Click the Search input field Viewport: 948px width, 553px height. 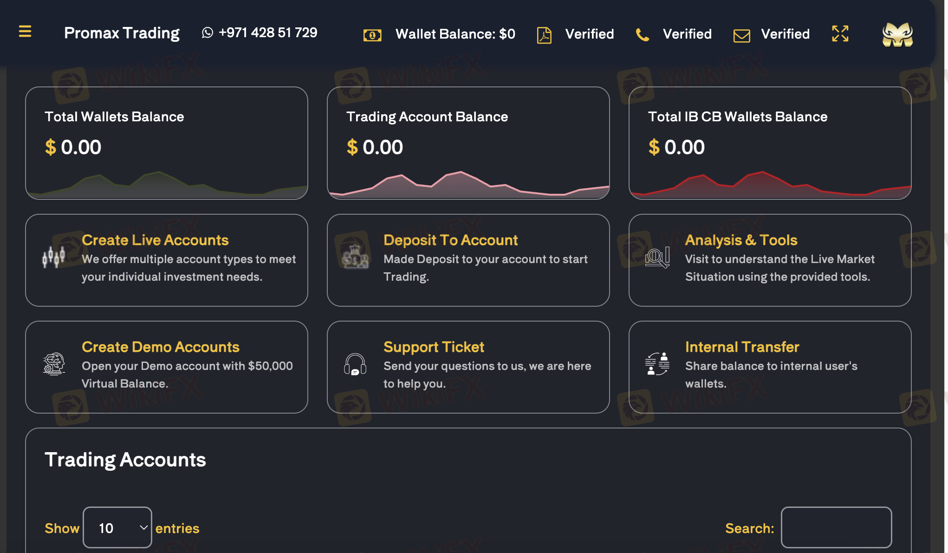(836, 527)
